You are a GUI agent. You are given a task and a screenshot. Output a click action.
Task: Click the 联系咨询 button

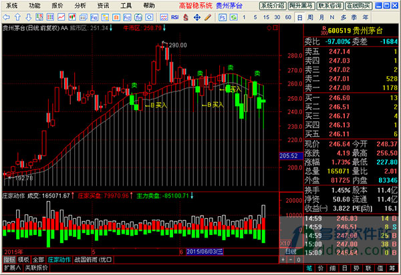tap(330, 5)
